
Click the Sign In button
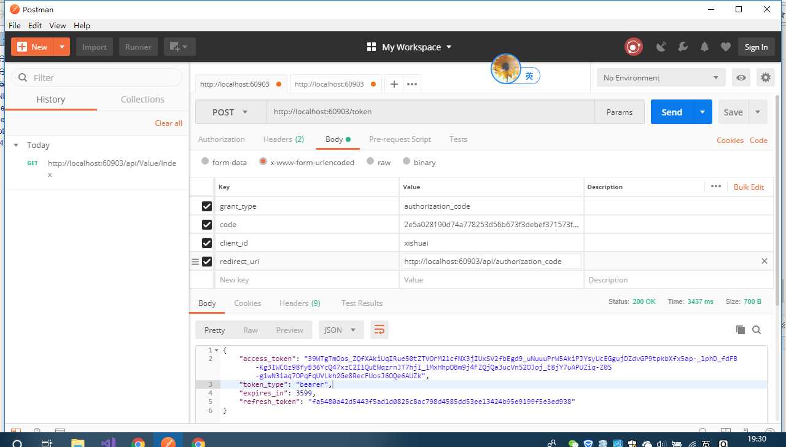coord(756,47)
